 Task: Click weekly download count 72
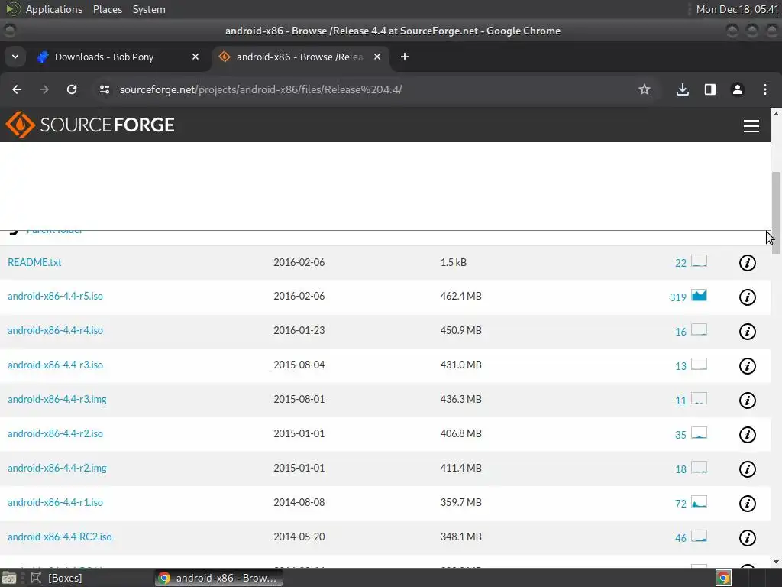[x=680, y=504]
